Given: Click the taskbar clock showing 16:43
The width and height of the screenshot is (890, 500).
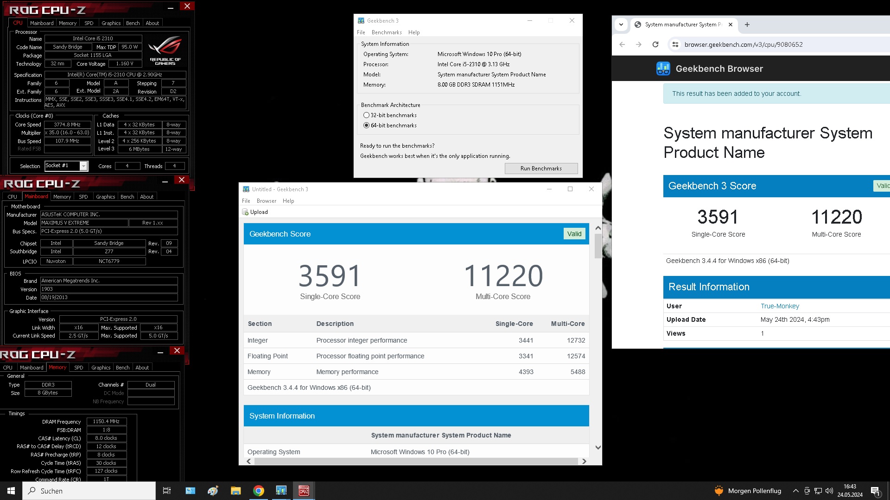Looking at the screenshot, I should pyautogui.click(x=850, y=491).
